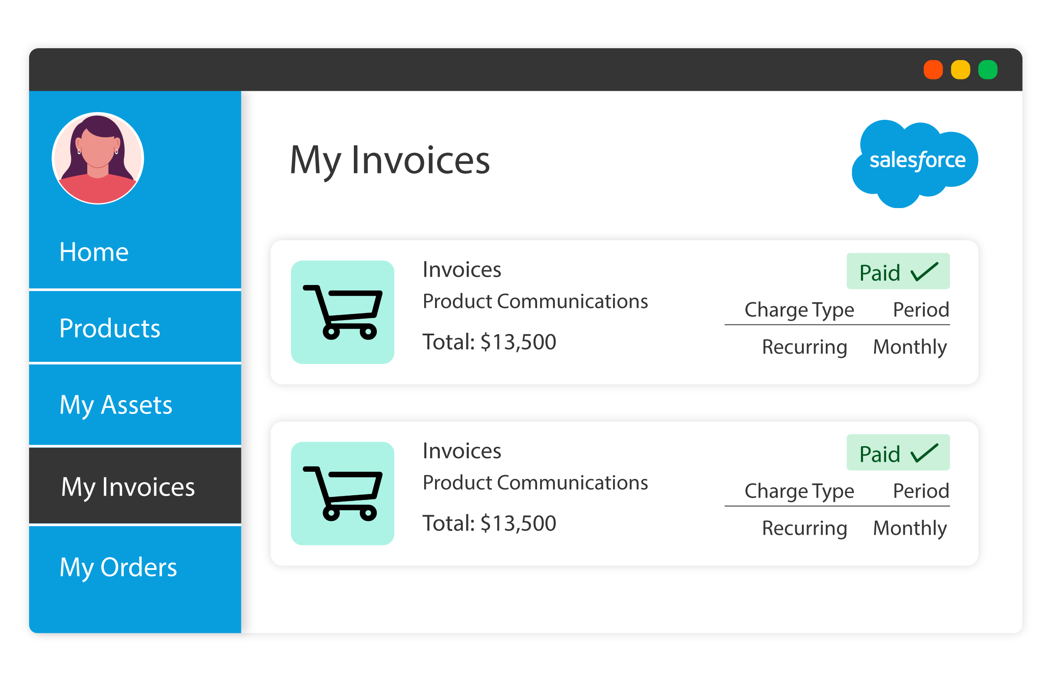Select the user profile avatar
The image size is (1042, 695).
(x=97, y=157)
